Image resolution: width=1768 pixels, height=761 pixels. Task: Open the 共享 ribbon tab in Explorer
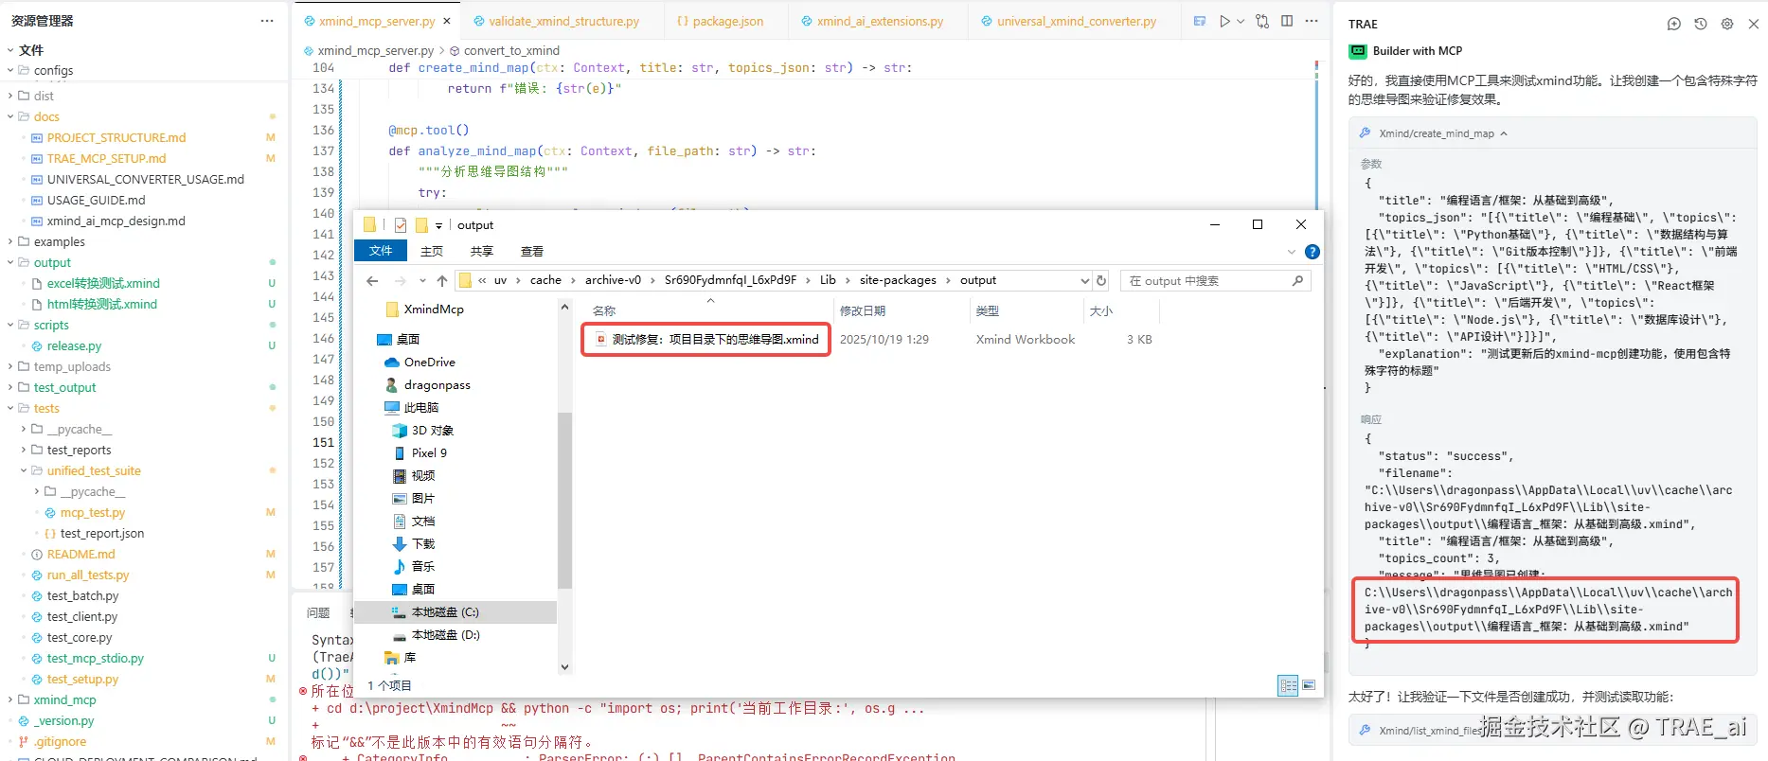482,251
